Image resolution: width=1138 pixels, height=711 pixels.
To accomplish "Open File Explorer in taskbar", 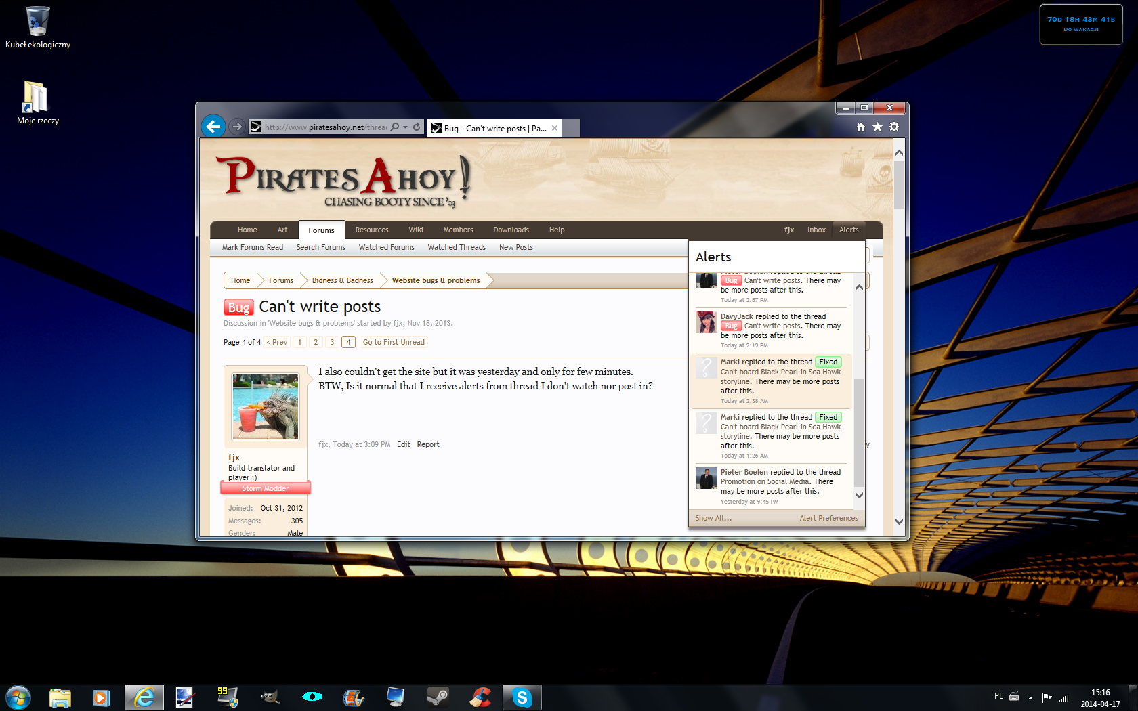I will pos(60,697).
